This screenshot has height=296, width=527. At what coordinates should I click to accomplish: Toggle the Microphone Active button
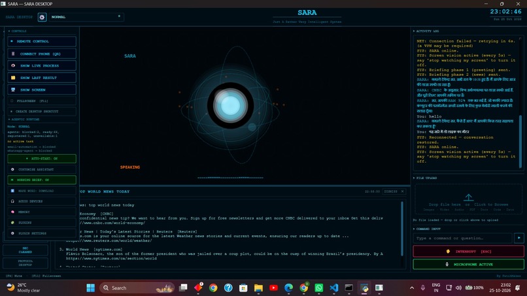tap(468, 265)
